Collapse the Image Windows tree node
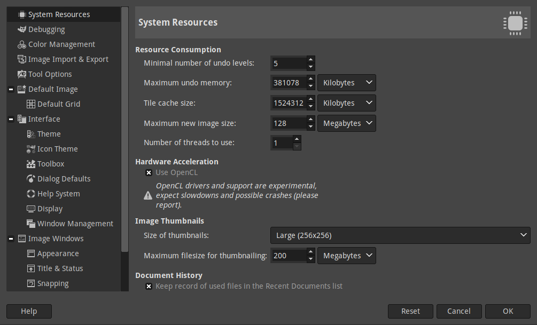Image resolution: width=537 pixels, height=325 pixels. tap(11, 239)
